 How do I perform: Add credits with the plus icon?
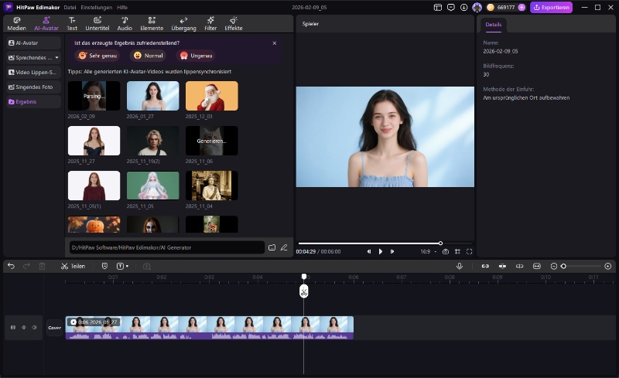522,8
